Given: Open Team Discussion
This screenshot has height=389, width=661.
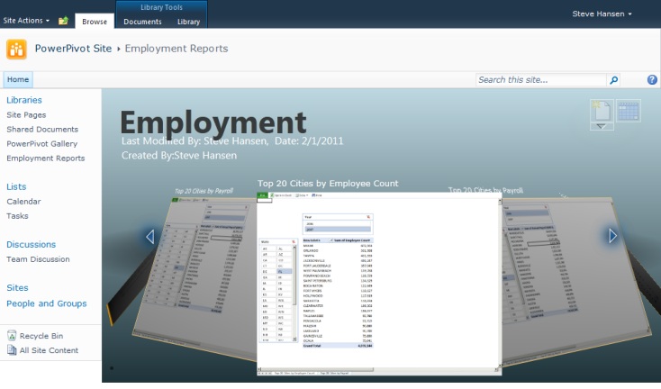Looking at the screenshot, I should click(x=38, y=259).
